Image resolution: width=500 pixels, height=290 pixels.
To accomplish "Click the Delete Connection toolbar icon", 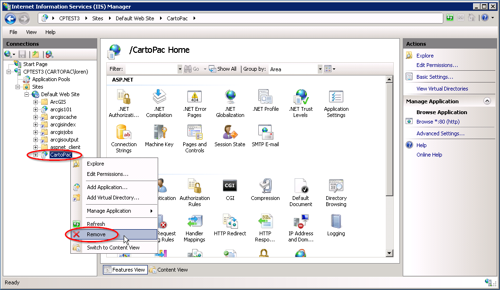I will pos(49,54).
